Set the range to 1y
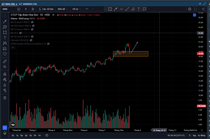The image size is (210, 139). pos(17,135)
